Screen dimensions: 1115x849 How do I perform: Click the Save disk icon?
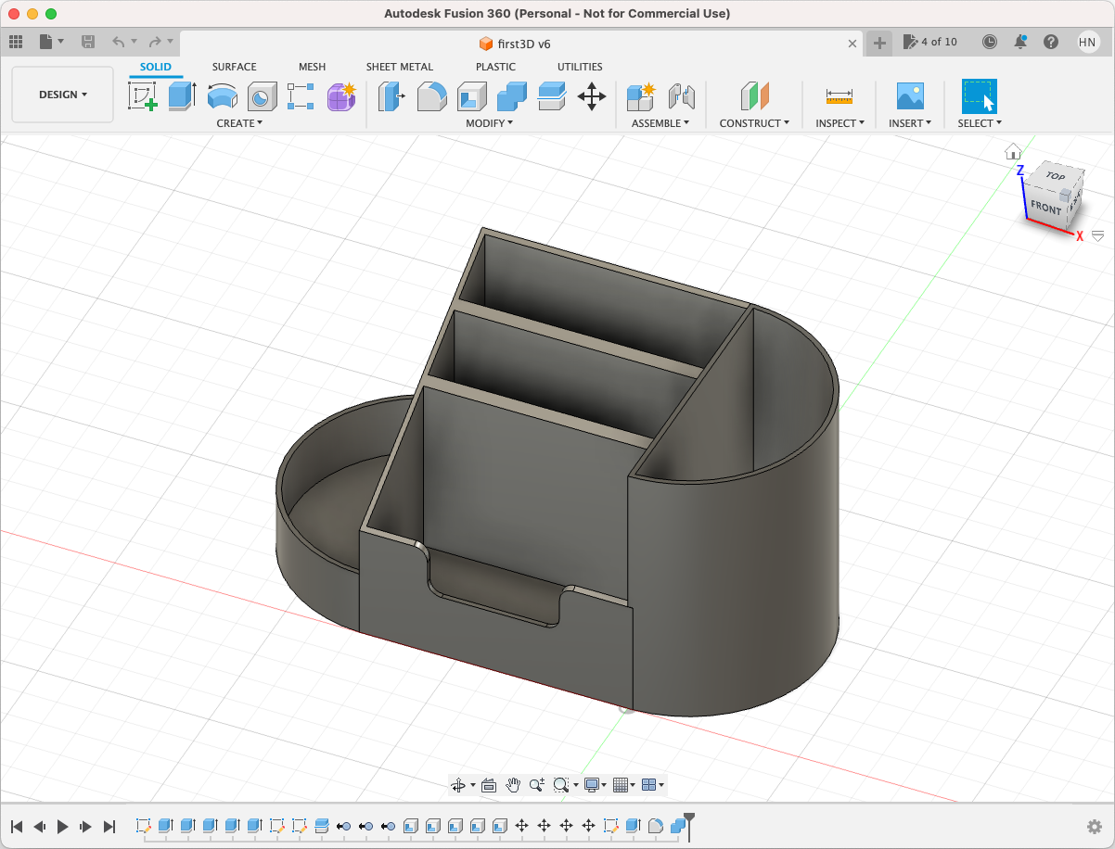click(88, 42)
